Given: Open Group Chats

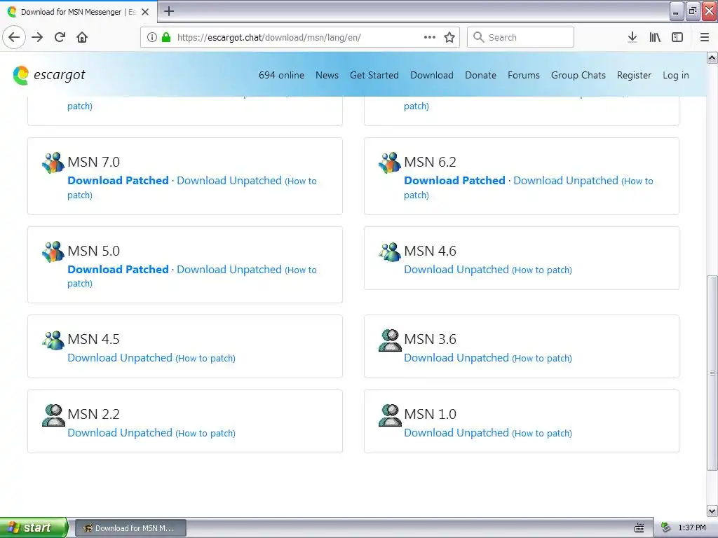Looking at the screenshot, I should click(578, 75).
